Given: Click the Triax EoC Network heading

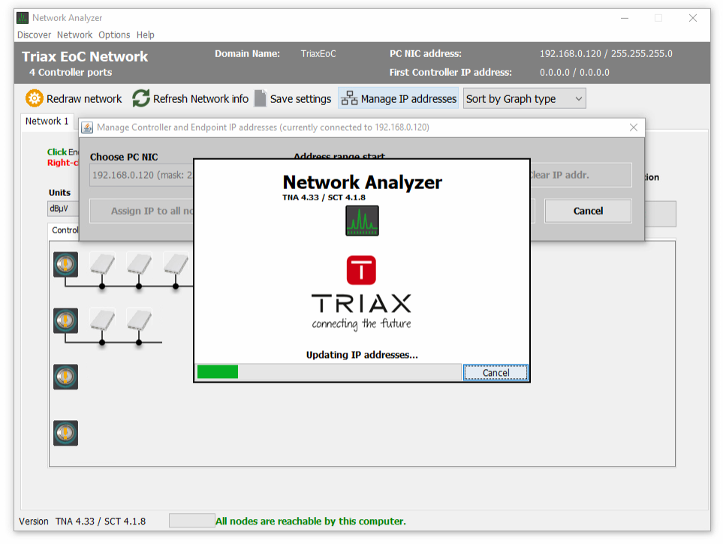Looking at the screenshot, I should pos(85,57).
